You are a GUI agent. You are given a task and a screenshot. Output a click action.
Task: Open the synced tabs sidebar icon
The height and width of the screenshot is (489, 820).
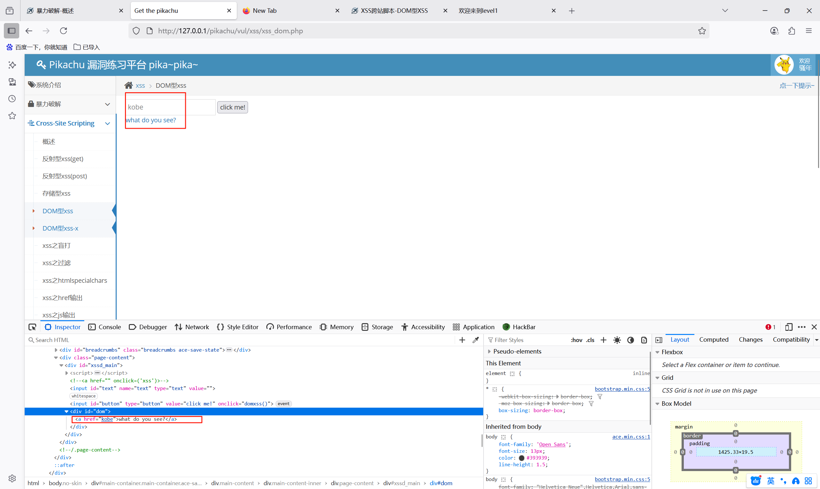pos(12,82)
